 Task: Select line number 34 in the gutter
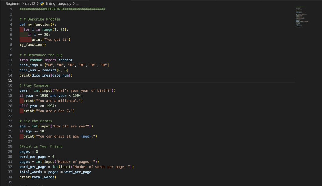[10, 177]
